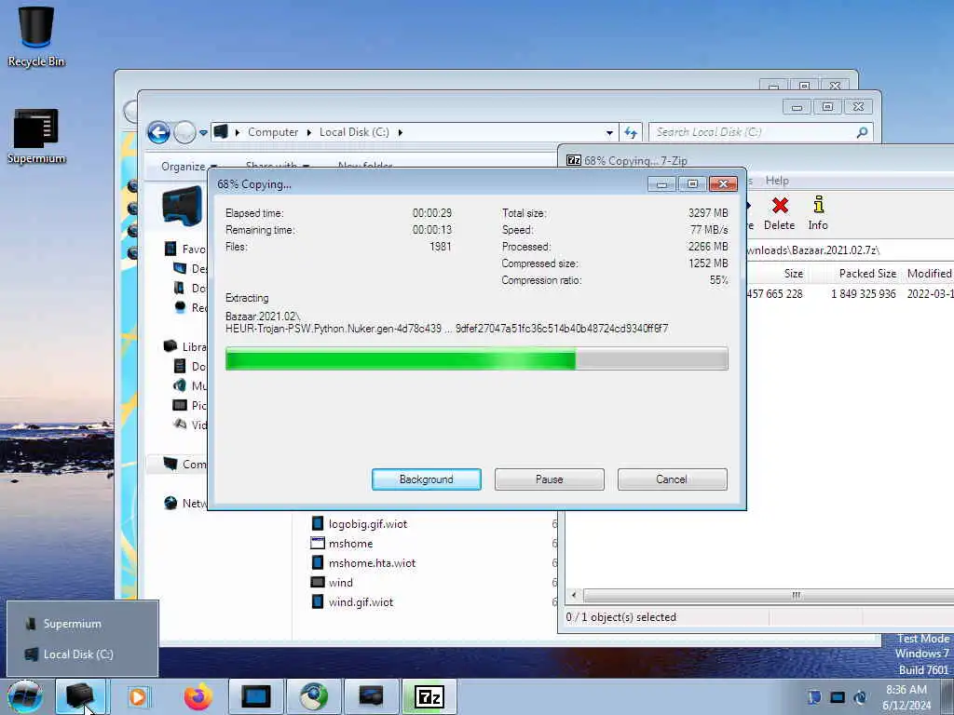Open media player taskbar icon
The width and height of the screenshot is (954, 715).
[x=138, y=696]
